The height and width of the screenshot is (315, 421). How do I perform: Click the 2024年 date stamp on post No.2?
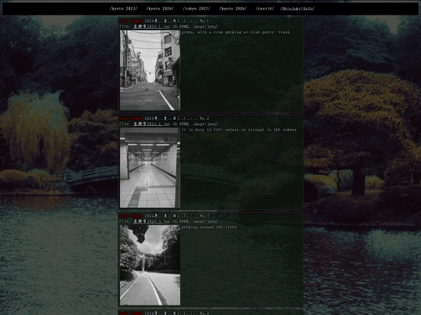click(x=171, y=118)
